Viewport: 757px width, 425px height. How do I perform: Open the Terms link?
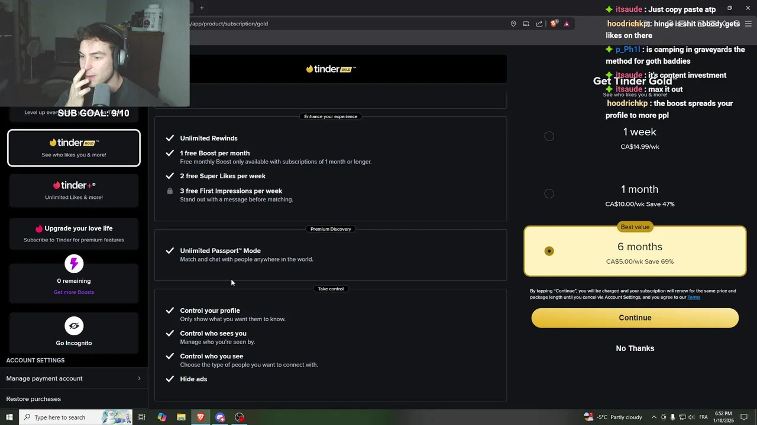[694, 297]
